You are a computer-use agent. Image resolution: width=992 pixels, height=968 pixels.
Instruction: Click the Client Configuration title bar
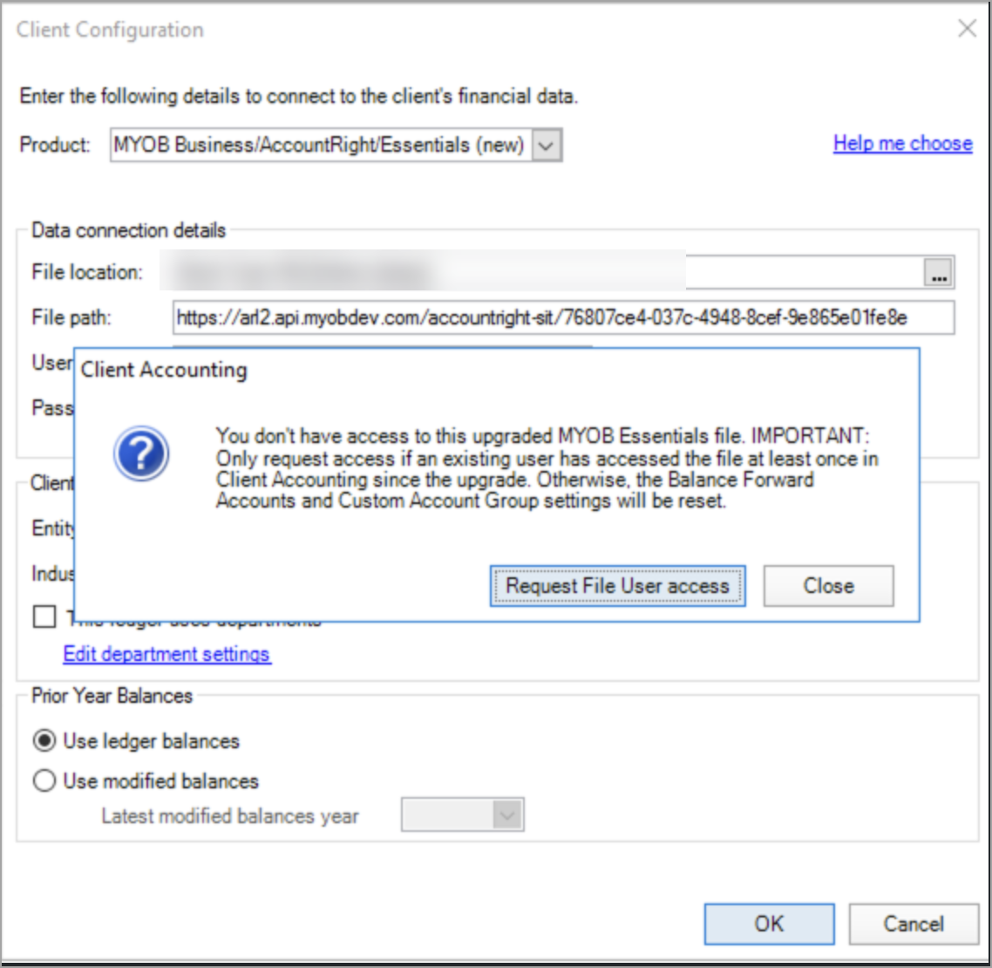(x=109, y=29)
